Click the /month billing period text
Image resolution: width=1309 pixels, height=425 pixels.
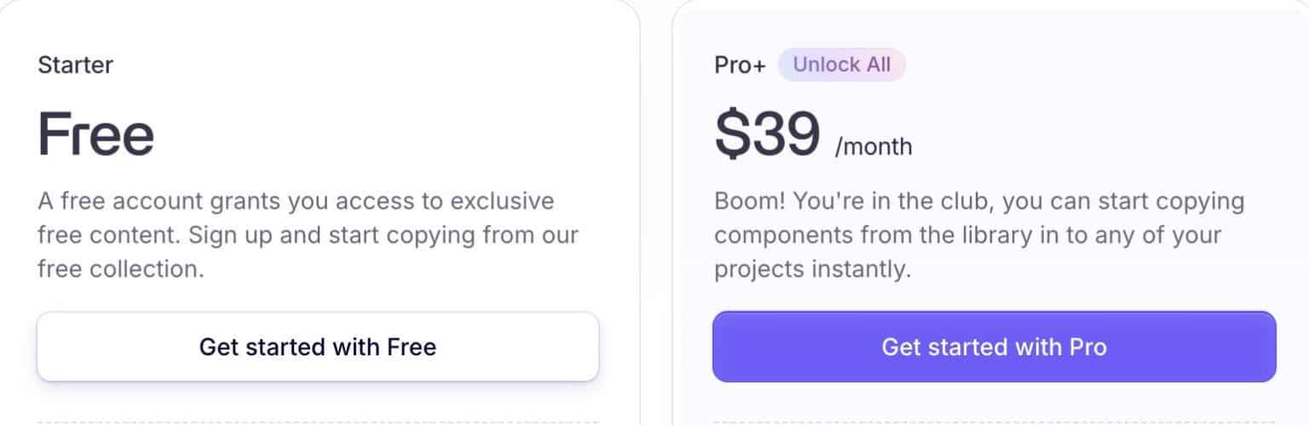[x=874, y=147]
